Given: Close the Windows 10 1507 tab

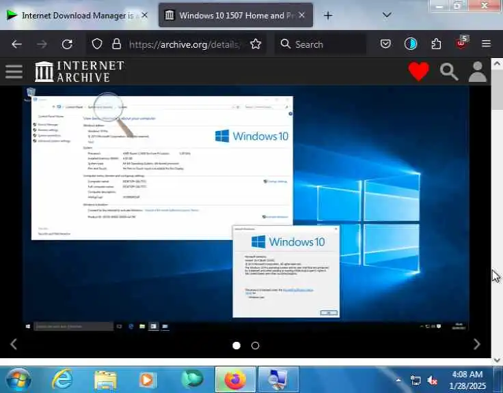Looking at the screenshot, I should point(301,15).
